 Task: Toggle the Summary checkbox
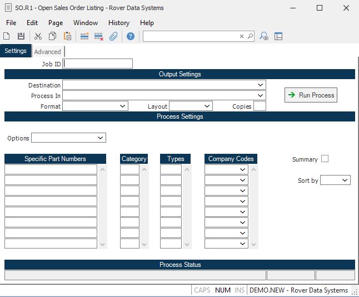pos(325,159)
